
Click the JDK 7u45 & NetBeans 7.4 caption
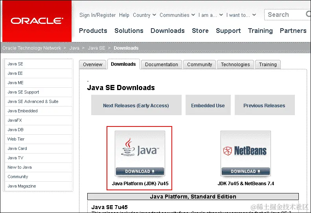[x=246, y=184]
